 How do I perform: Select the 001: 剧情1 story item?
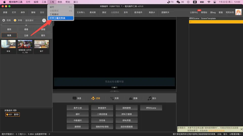pyautogui.click(x=13, y=114)
